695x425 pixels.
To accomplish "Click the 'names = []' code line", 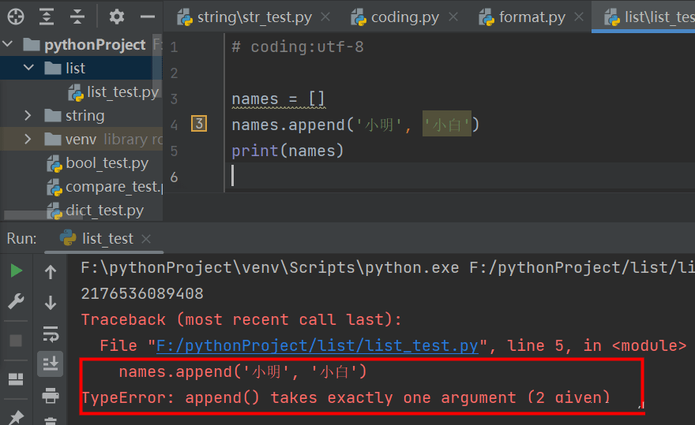I will pos(278,99).
